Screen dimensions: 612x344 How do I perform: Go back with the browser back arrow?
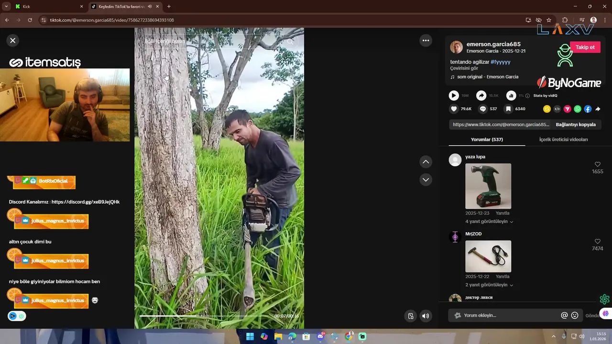point(7,20)
